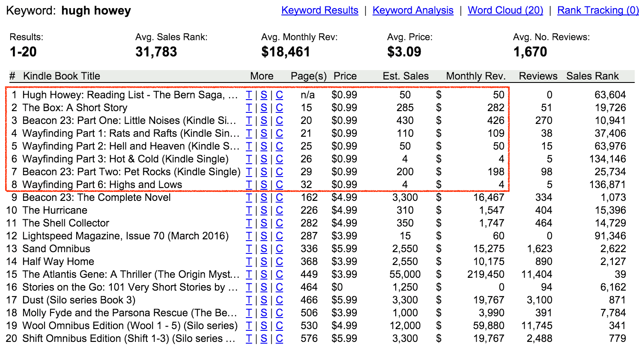
Task: Click the More column header
Action: (262, 76)
